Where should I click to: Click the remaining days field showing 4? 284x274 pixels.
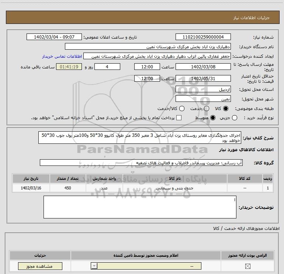point(107,67)
